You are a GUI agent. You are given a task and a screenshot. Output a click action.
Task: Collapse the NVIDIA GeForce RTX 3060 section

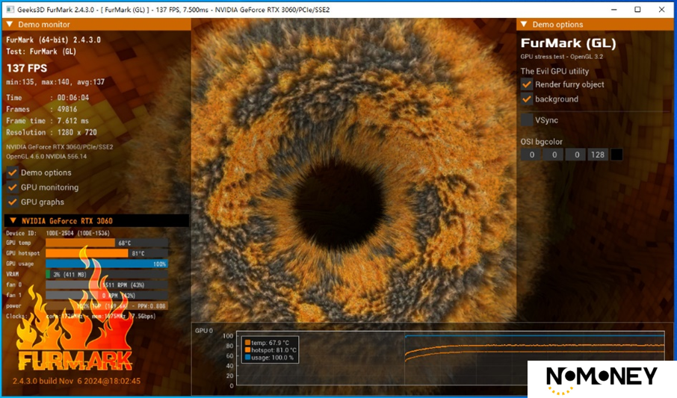coord(13,220)
